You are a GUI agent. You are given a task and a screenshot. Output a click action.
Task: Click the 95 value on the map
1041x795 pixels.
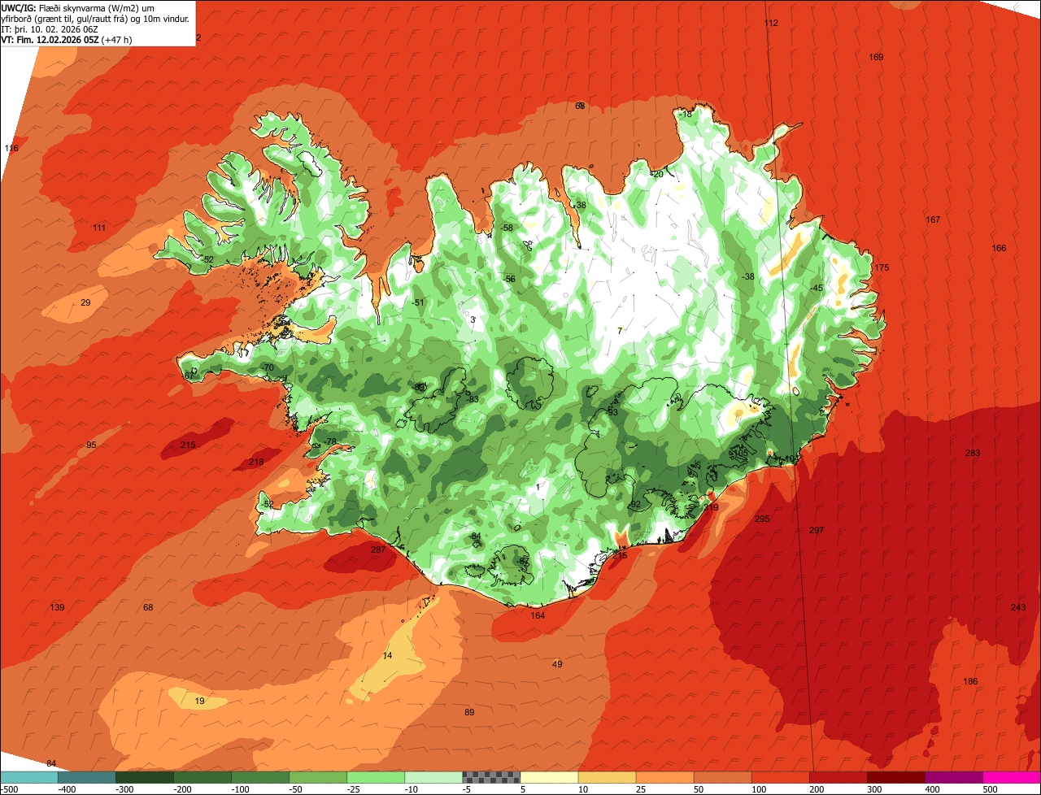91,445
